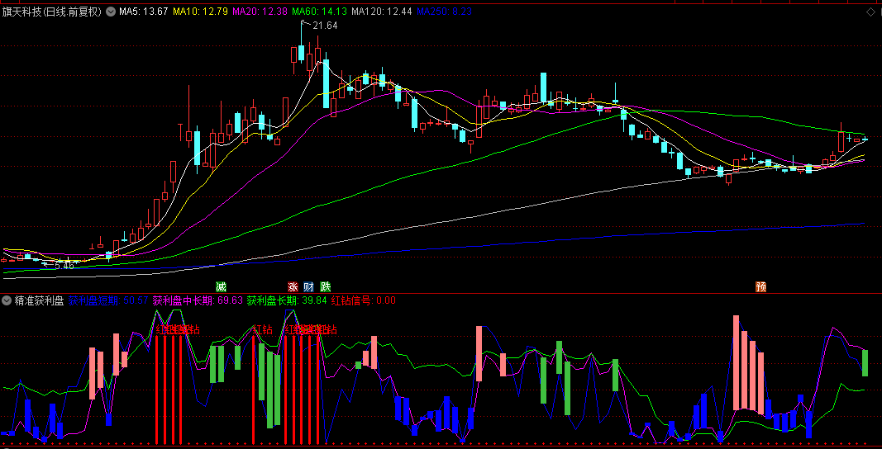The width and height of the screenshot is (882, 449).
Task: Click the green MA60: 14.13 label
Action: tap(319, 12)
